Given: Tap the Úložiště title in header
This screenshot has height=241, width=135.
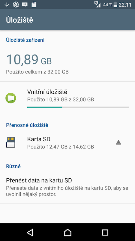Looking at the screenshot, I should click(x=19, y=20).
